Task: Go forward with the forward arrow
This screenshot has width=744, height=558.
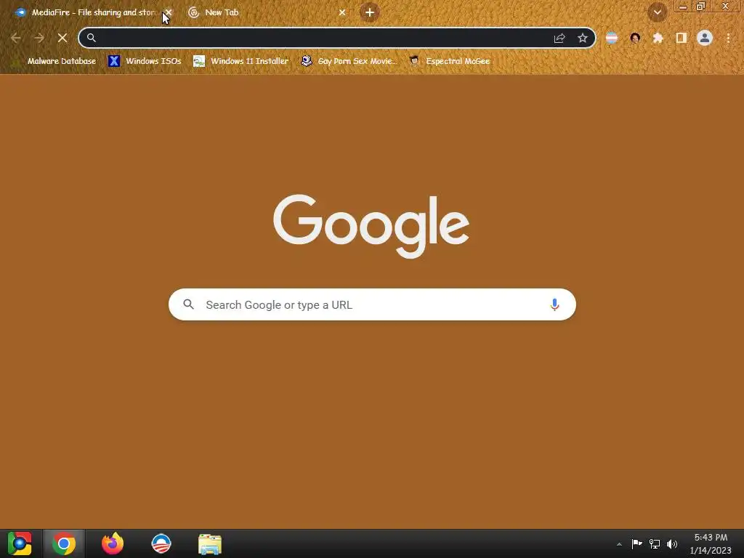Action: click(39, 38)
